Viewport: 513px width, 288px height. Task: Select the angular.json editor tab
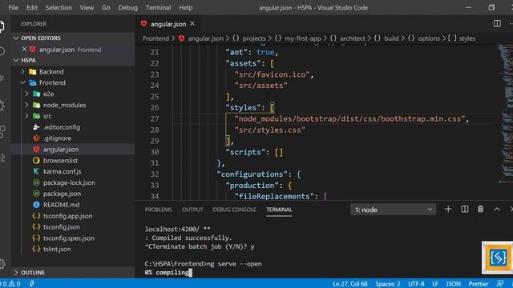pyautogui.click(x=168, y=24)
